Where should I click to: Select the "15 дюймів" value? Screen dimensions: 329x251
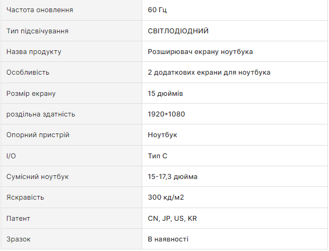(x=166, y=94)
